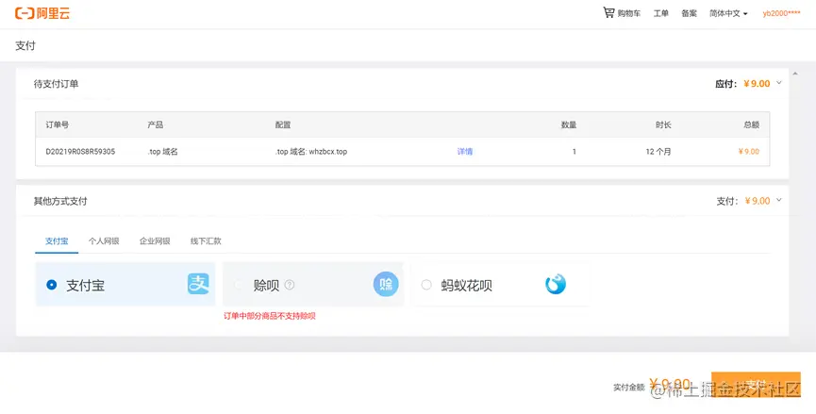The image size is (816, 414).
Task: Click the 12 个月 duration cell
Action: (658, 152)
